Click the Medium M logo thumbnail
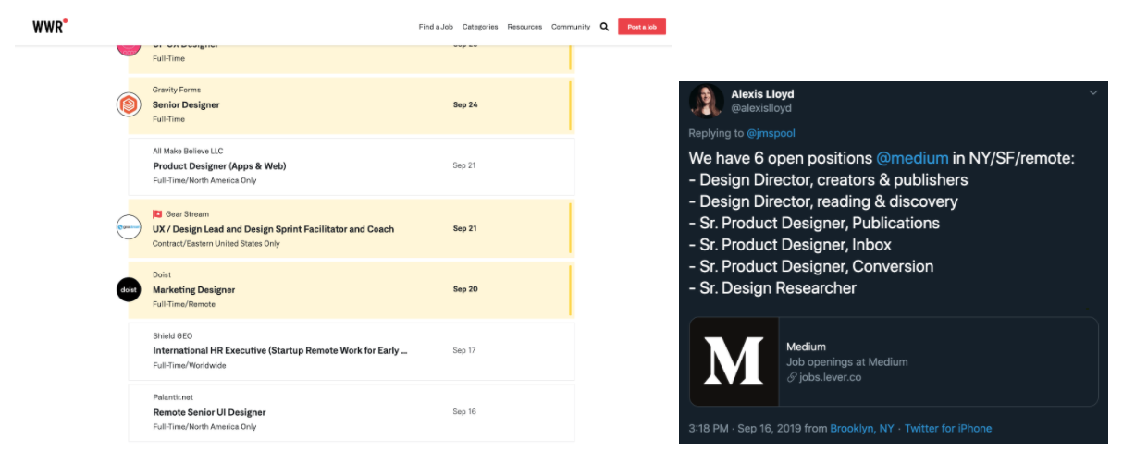The width and height of the screenshot is (1123, 451). pyautogui.click(x=734, y=361)
